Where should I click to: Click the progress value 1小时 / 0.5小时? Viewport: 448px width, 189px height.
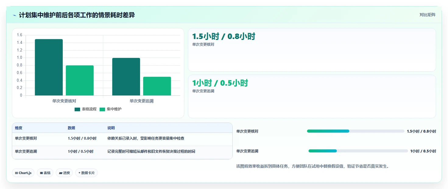[x=423, y=151]
